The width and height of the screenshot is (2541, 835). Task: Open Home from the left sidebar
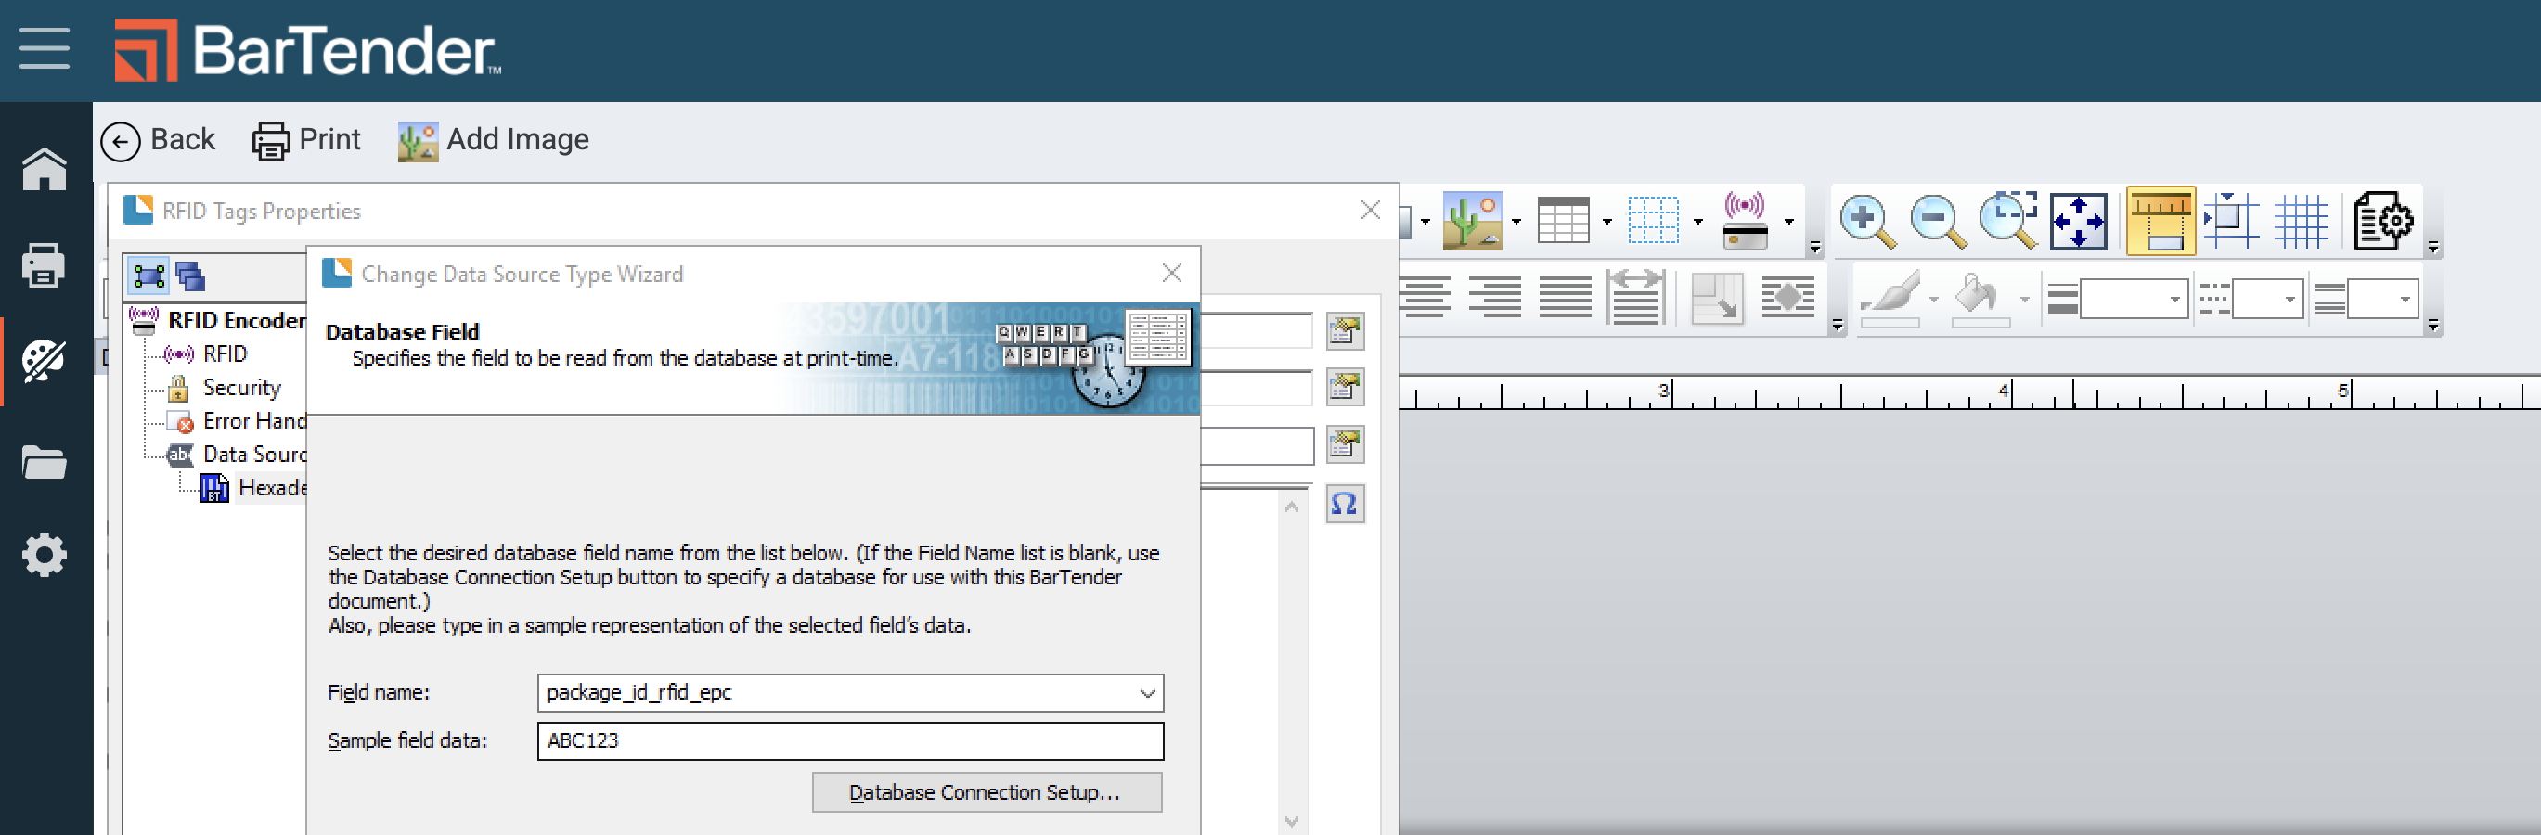(x=45, y=170)
